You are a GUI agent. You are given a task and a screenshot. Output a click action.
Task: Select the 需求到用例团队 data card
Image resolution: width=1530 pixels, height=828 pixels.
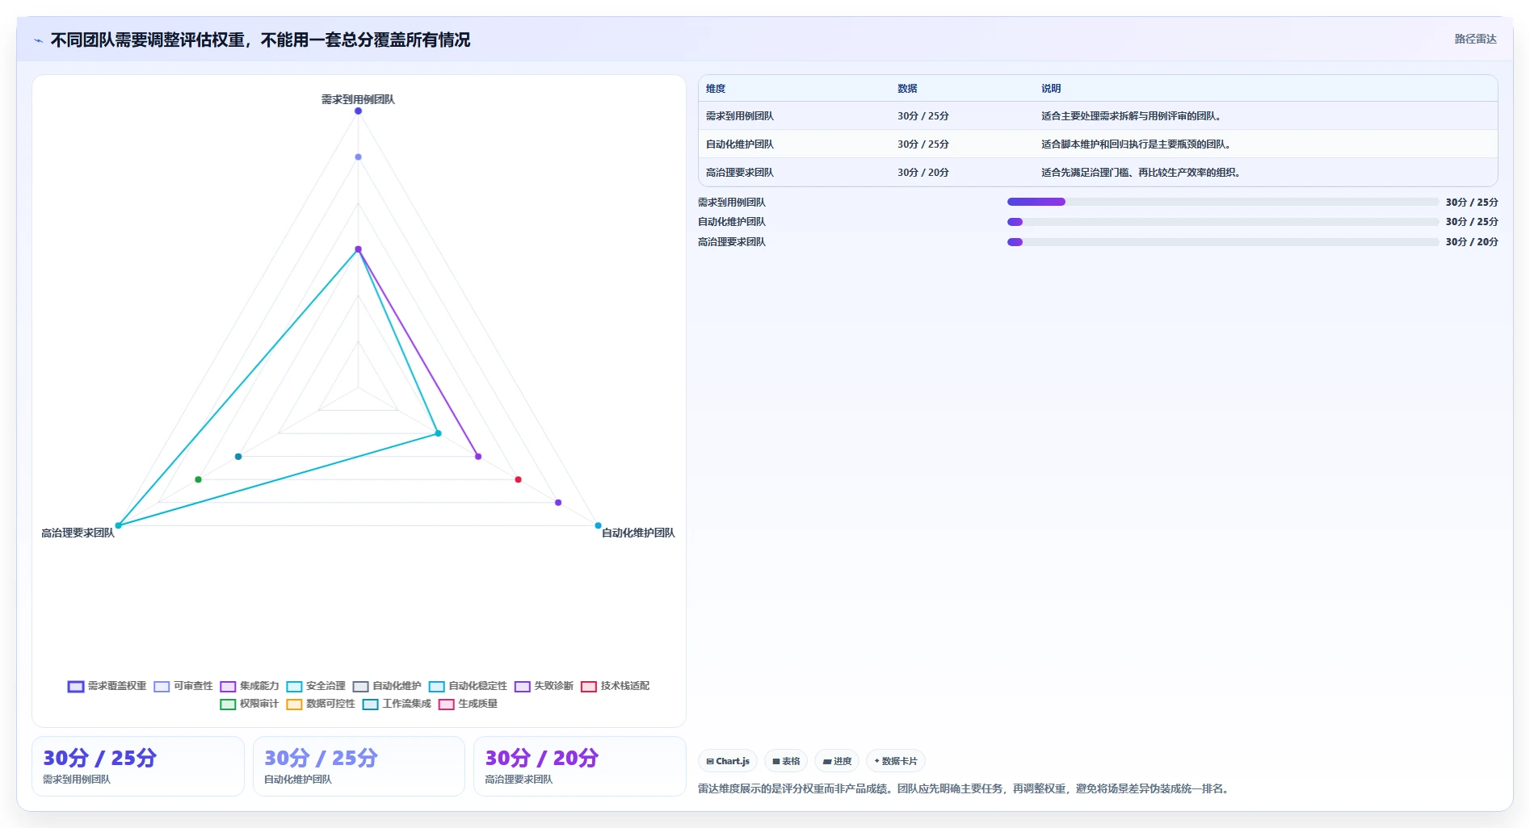[x=138, y=767]
